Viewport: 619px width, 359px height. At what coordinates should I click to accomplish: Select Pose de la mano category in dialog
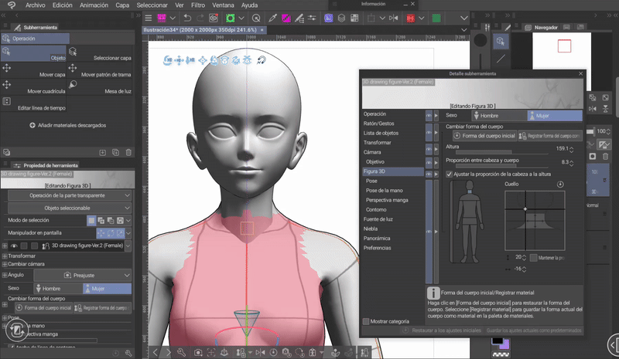tap(385, 190)
